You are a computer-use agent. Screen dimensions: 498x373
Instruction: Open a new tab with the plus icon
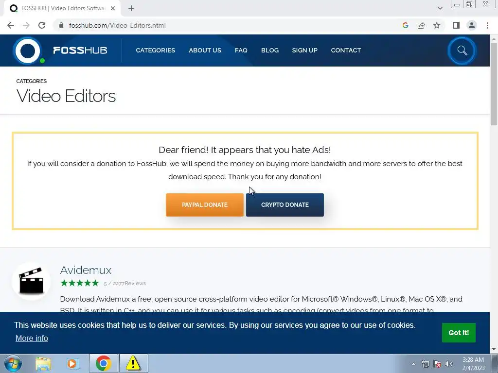coord(131,8)
